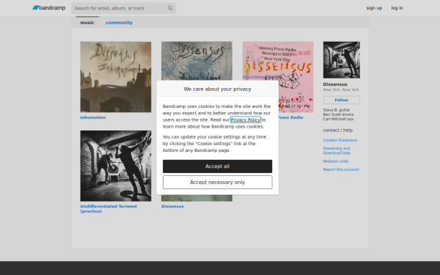440x275 pixels.
Task: Click the 'Slava B. guitar' band member line
Action: (x=337, y=110)
